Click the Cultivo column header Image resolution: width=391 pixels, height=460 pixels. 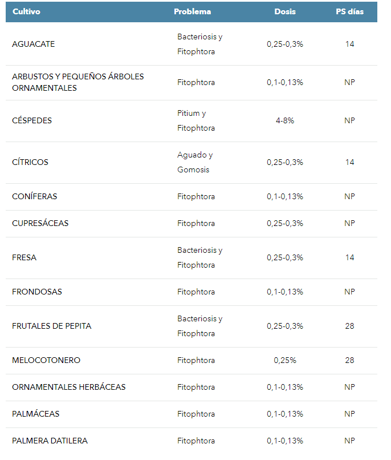coord(26,12)
